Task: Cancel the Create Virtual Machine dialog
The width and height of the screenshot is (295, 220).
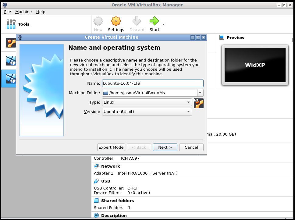Action: pyautogui.click(x=191, y=147)
